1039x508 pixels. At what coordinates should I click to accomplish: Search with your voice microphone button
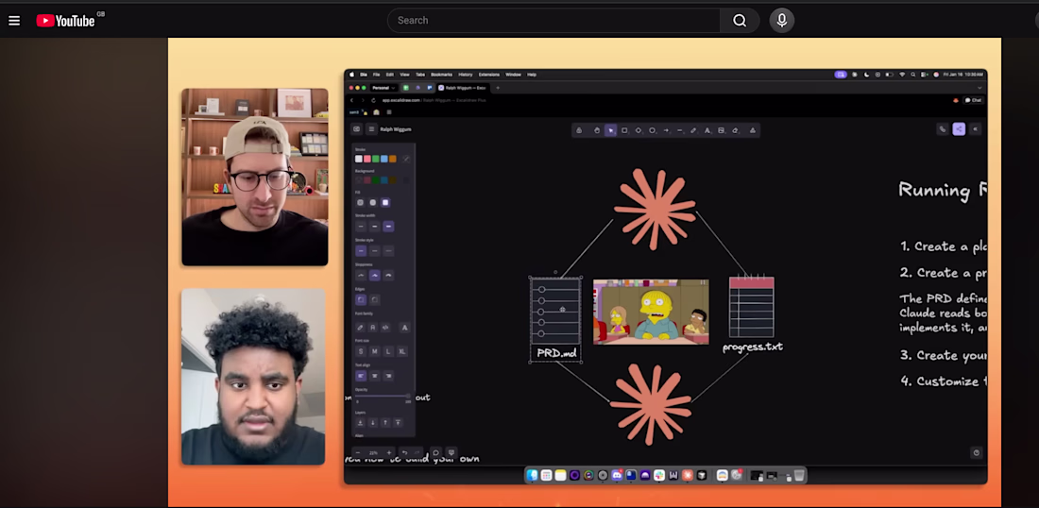pyautogui.click(x=782, y=21)
